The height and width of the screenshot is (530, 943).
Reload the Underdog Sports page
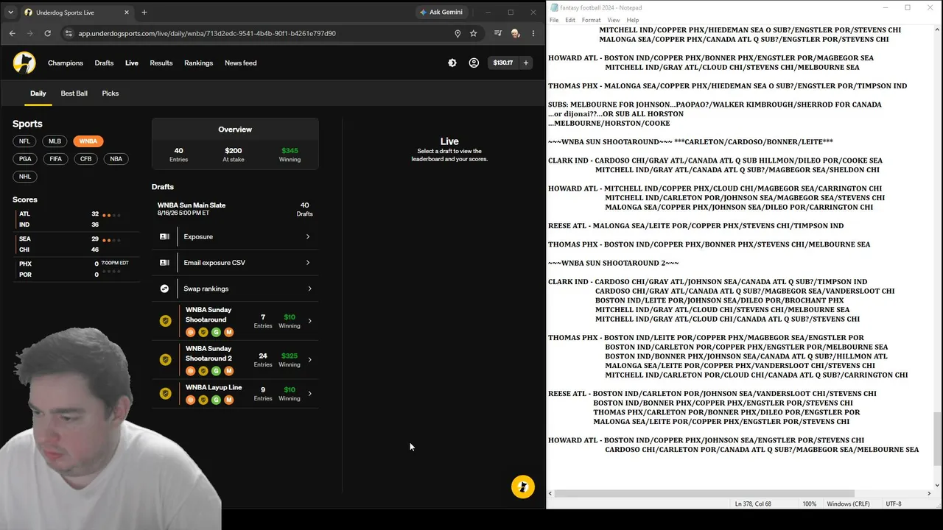[48, 33]
